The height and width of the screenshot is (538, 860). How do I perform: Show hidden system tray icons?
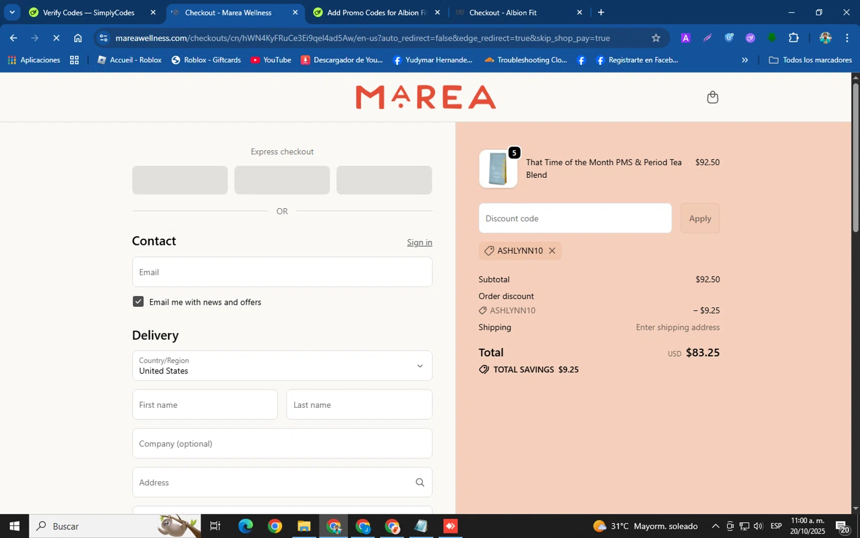pos(716,526)
